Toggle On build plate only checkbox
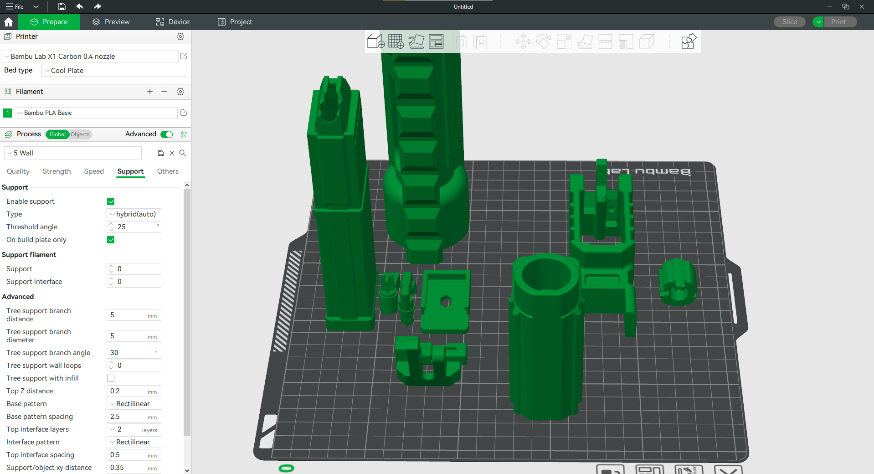This screenshot has height=474, width=874. pyautogui.click(x=111, y=240)
